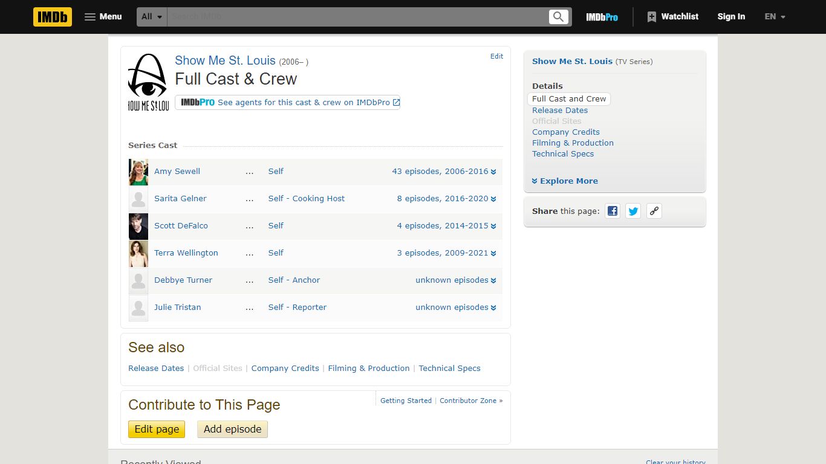Click Scott DeFalco's photo thumbnail
The height and width of the screenshot is (464, 826).
coord(138,226)
